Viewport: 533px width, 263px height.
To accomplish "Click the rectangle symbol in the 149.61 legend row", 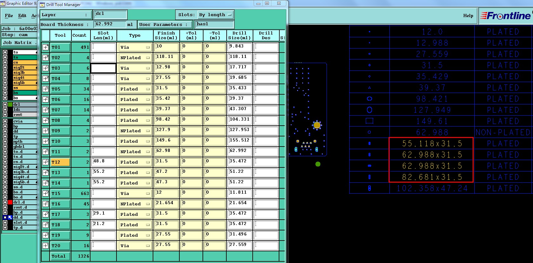I will (x=369, y=121).
